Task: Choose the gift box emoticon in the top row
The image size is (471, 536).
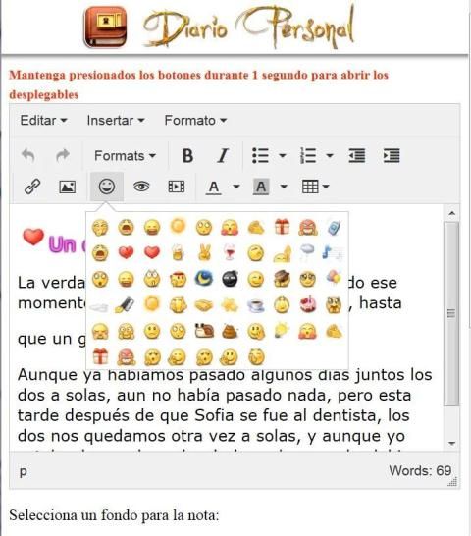Action: coord(282,227)
